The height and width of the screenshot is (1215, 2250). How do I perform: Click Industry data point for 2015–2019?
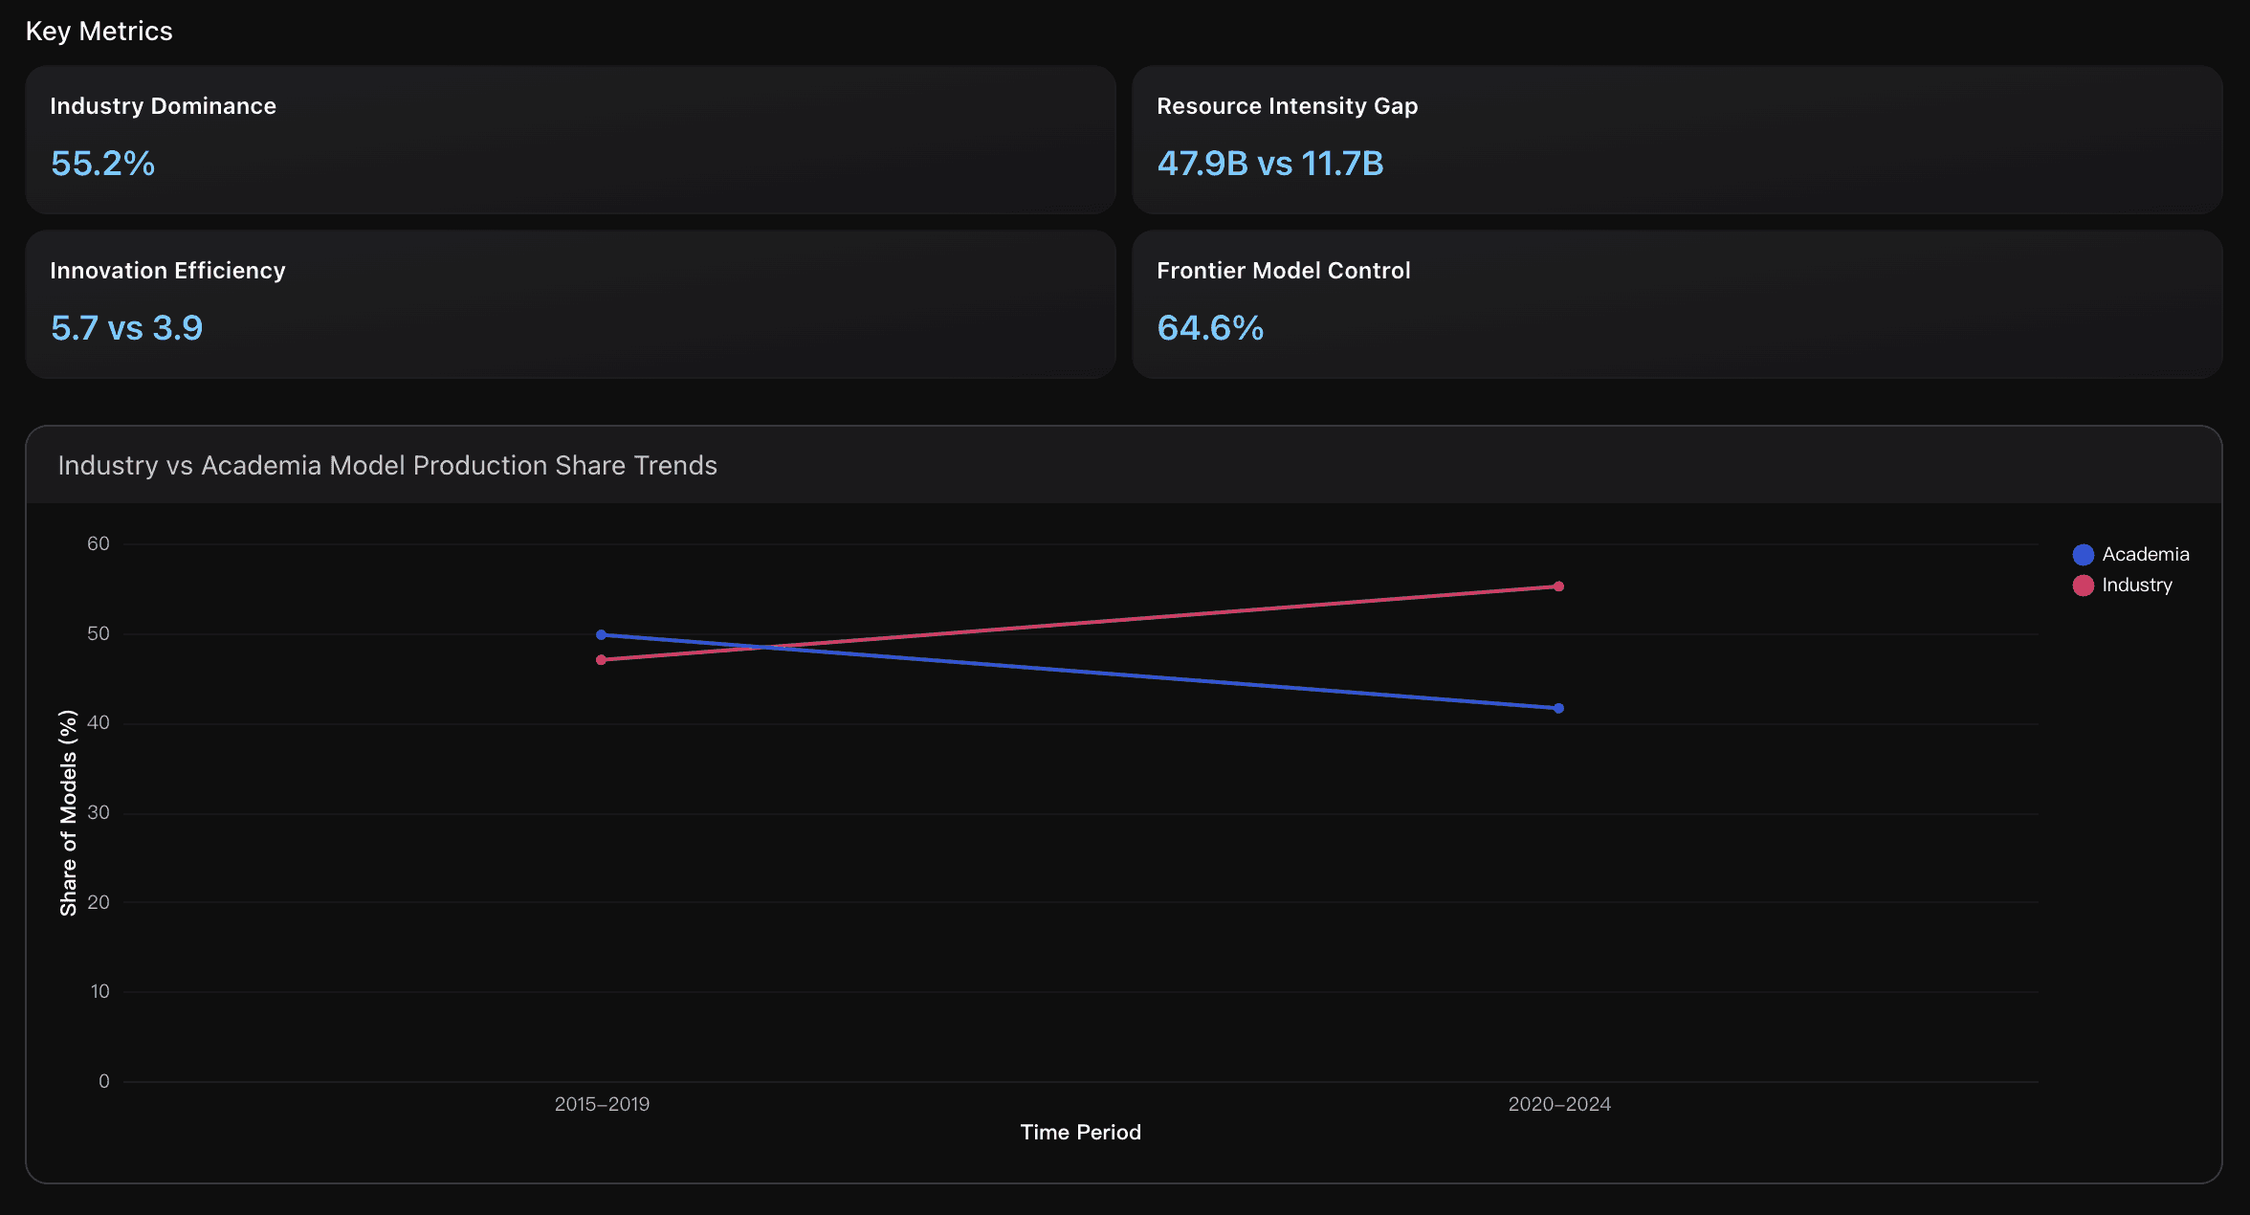[601, 660]
